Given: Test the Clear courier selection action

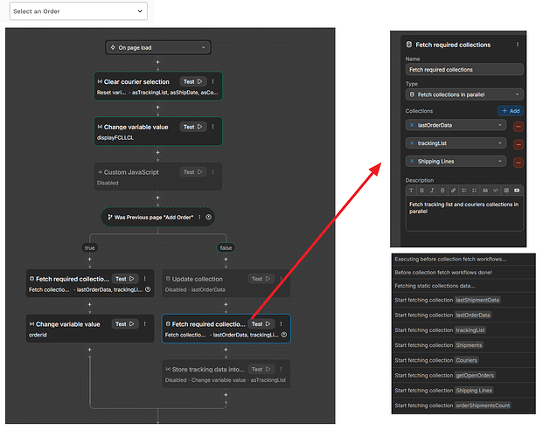Looking at the screenshot, I should (193, 81).
